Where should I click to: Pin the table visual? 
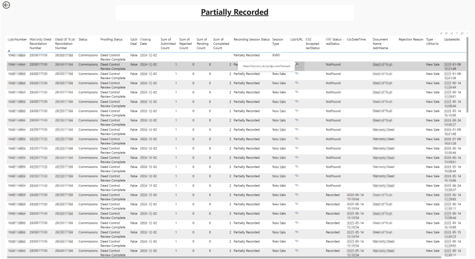tap(442, 33)
